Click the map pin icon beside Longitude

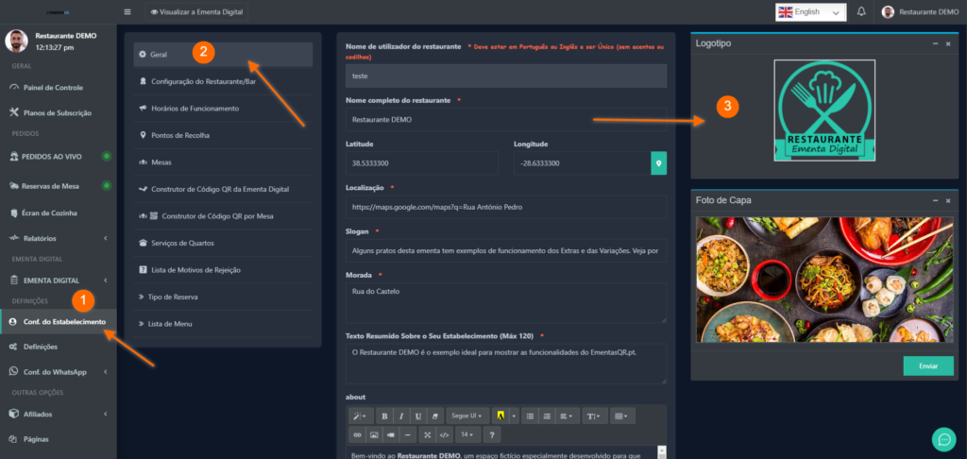click(x=659, y=163)
